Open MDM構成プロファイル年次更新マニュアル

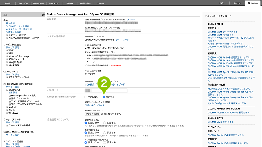[229, 89]
